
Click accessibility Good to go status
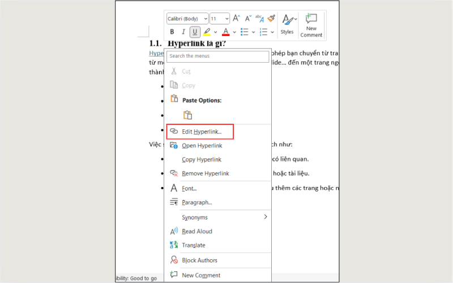click(x=136, y=278)
